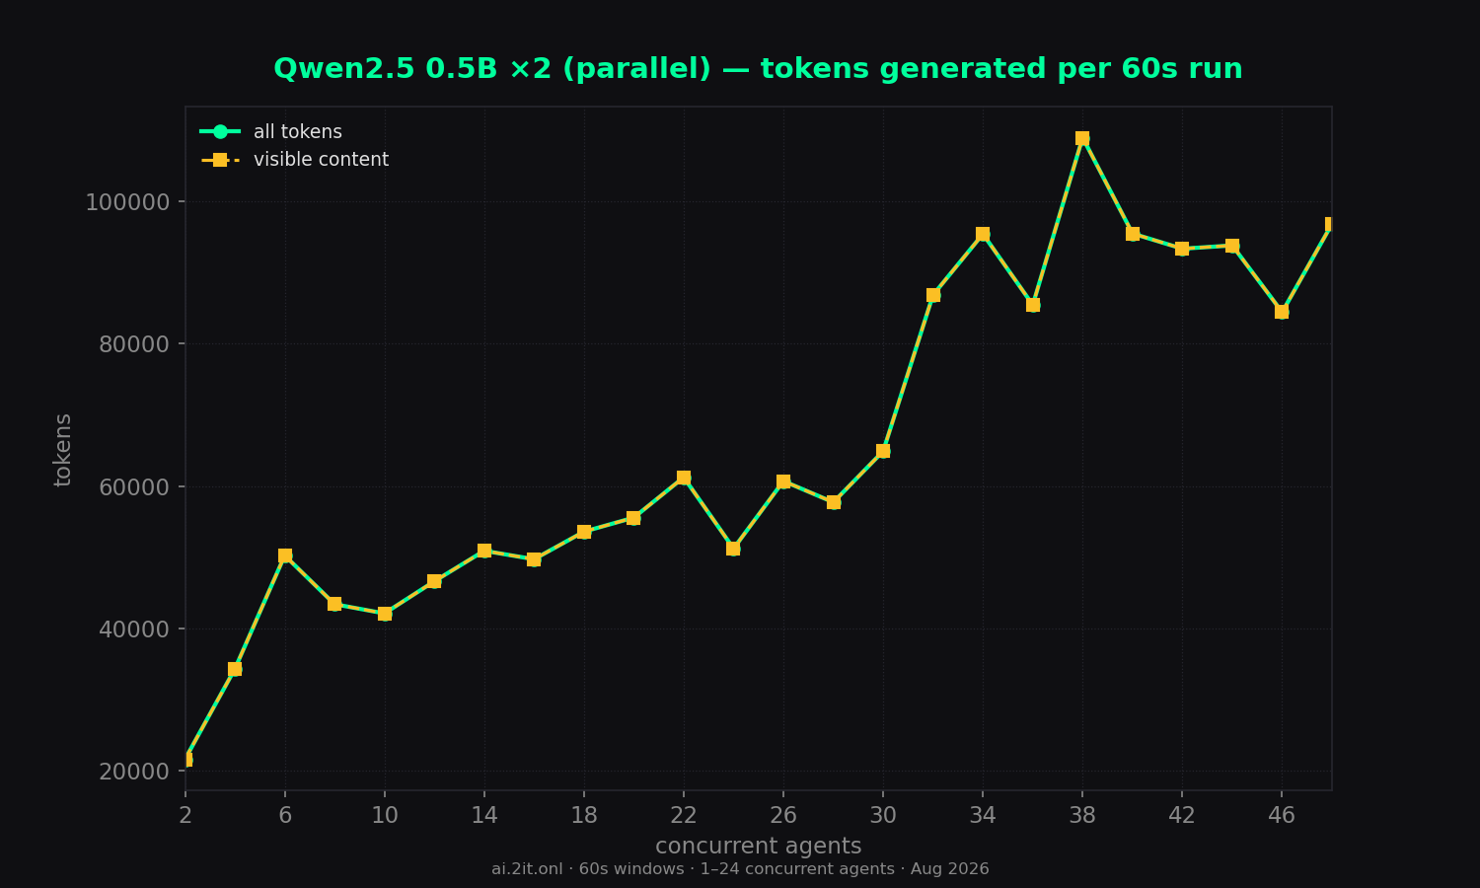Click the x-axis tick label 30
The width and height of the screenshot is (1480, 888).
(883, 816)
